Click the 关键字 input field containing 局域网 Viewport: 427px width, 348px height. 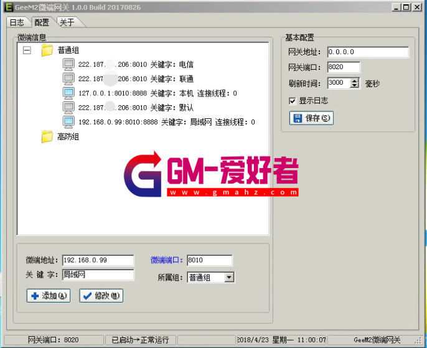(x=98, y=275)
